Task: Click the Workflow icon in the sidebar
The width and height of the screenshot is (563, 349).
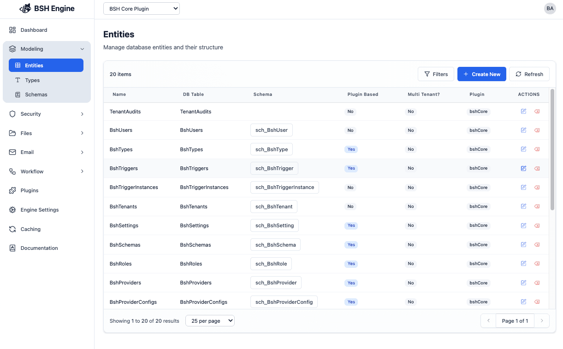Action: (x=12, y=172)
